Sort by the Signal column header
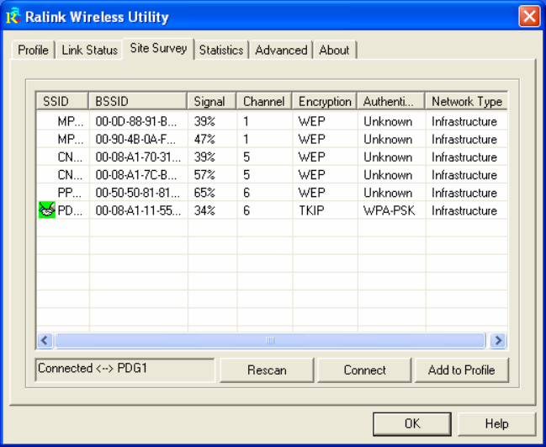The width and height of the screenshot is (546, 447). 212,101
